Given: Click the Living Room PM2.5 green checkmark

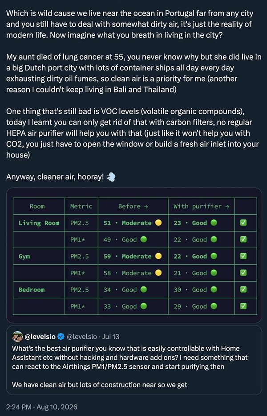Looking at the screenshot, I should tap(243, 223).
